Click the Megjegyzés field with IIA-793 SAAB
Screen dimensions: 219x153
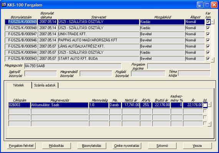(73, 66)
